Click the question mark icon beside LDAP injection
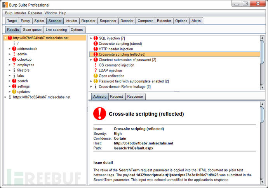Screen dimensions: 268x188 pos(96,70)
